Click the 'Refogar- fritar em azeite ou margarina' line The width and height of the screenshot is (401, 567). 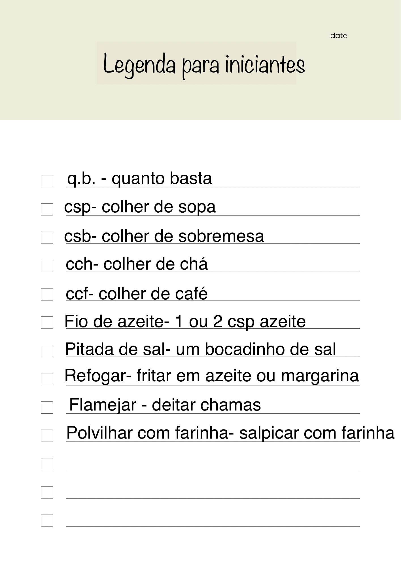(x=211, y=376)
